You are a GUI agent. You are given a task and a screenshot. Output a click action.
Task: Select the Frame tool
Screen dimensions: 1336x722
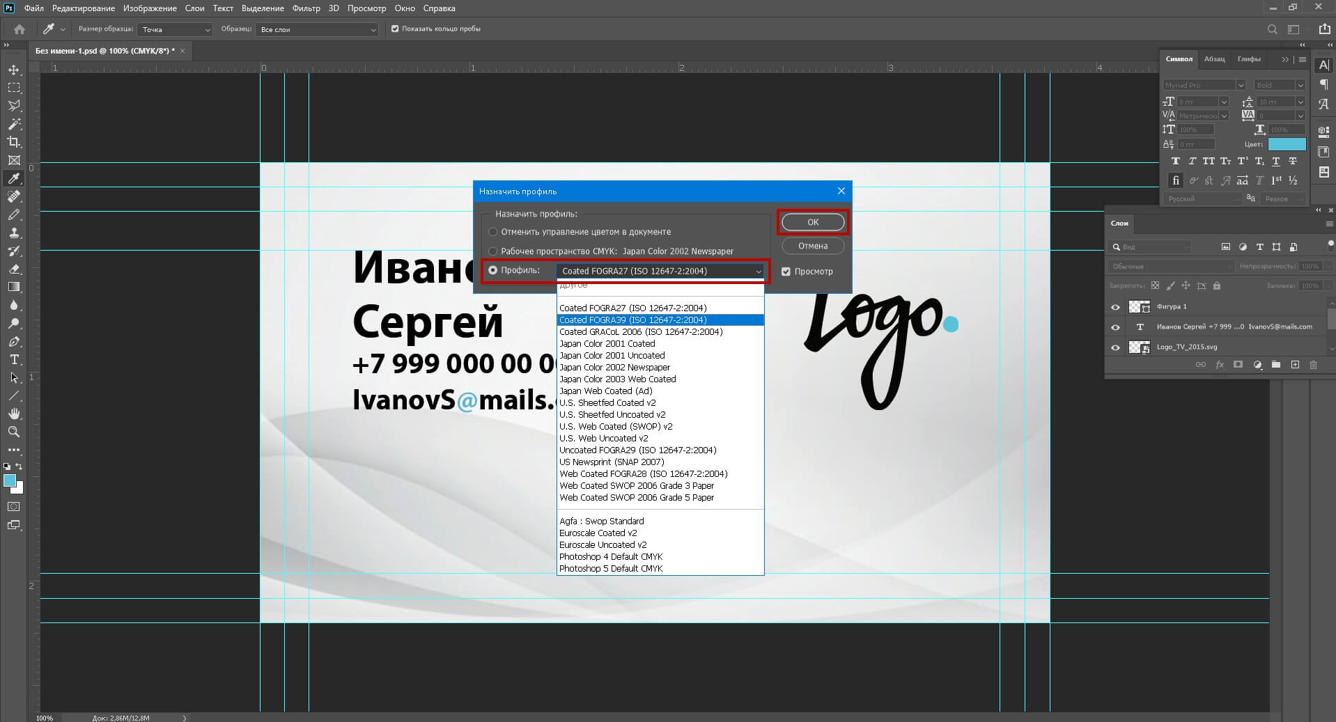pos(14,160)
